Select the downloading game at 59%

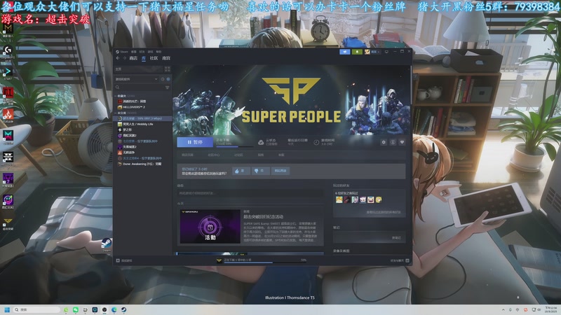(142, 118)
